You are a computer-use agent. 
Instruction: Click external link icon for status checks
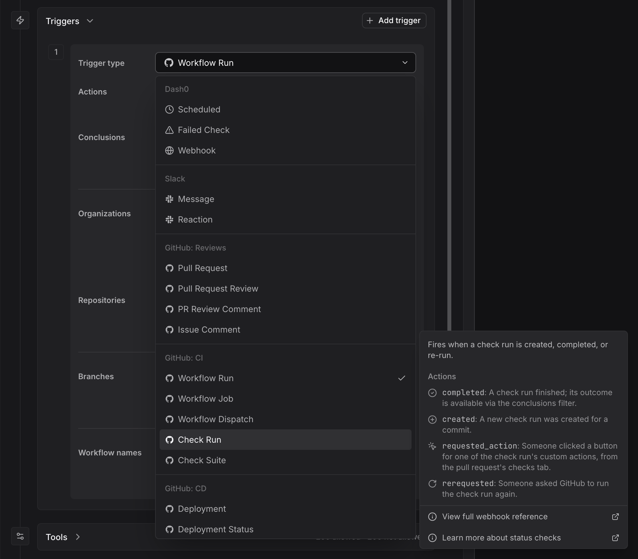[x=616, y=538]
